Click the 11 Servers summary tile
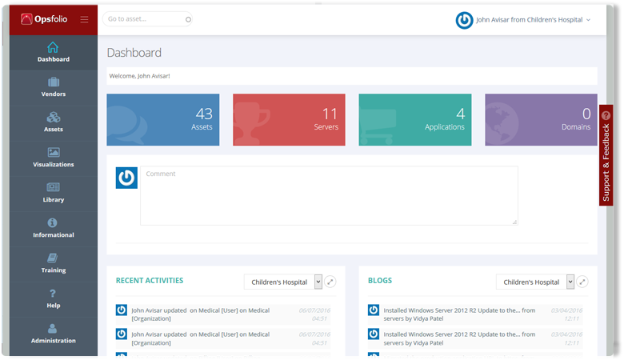This screenshot has width=624, height=360. tap(289, 120)
